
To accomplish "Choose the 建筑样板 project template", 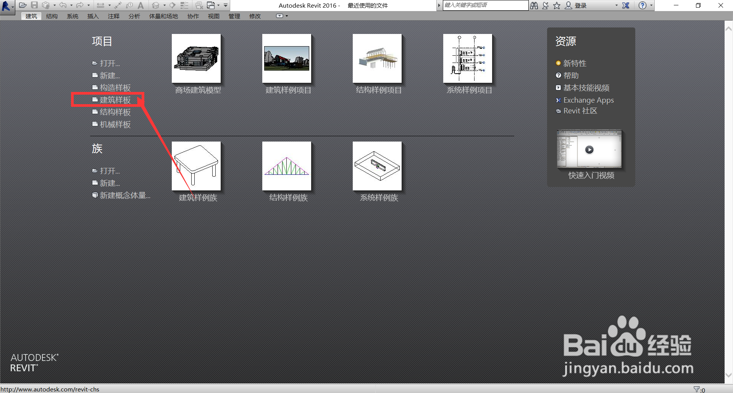I will 111,100.
